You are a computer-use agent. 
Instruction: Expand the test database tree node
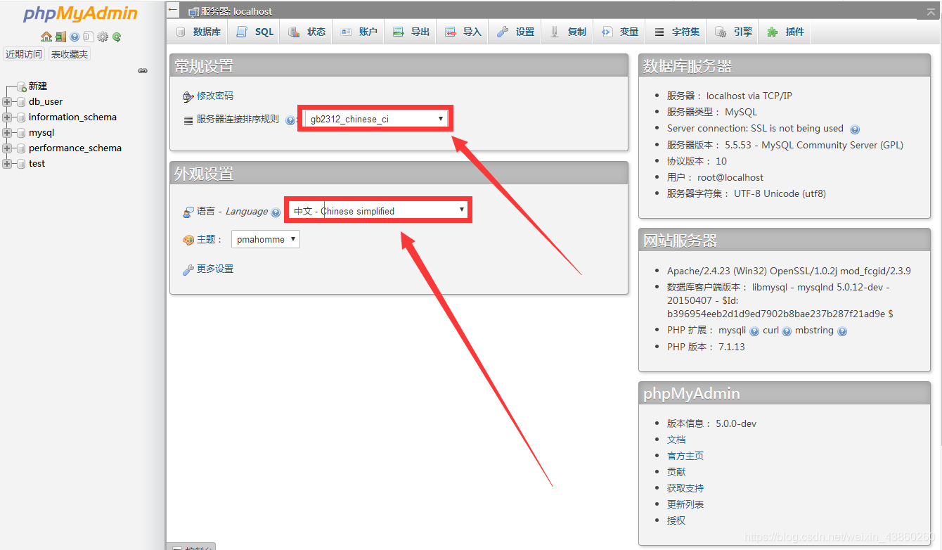point(7,164)
